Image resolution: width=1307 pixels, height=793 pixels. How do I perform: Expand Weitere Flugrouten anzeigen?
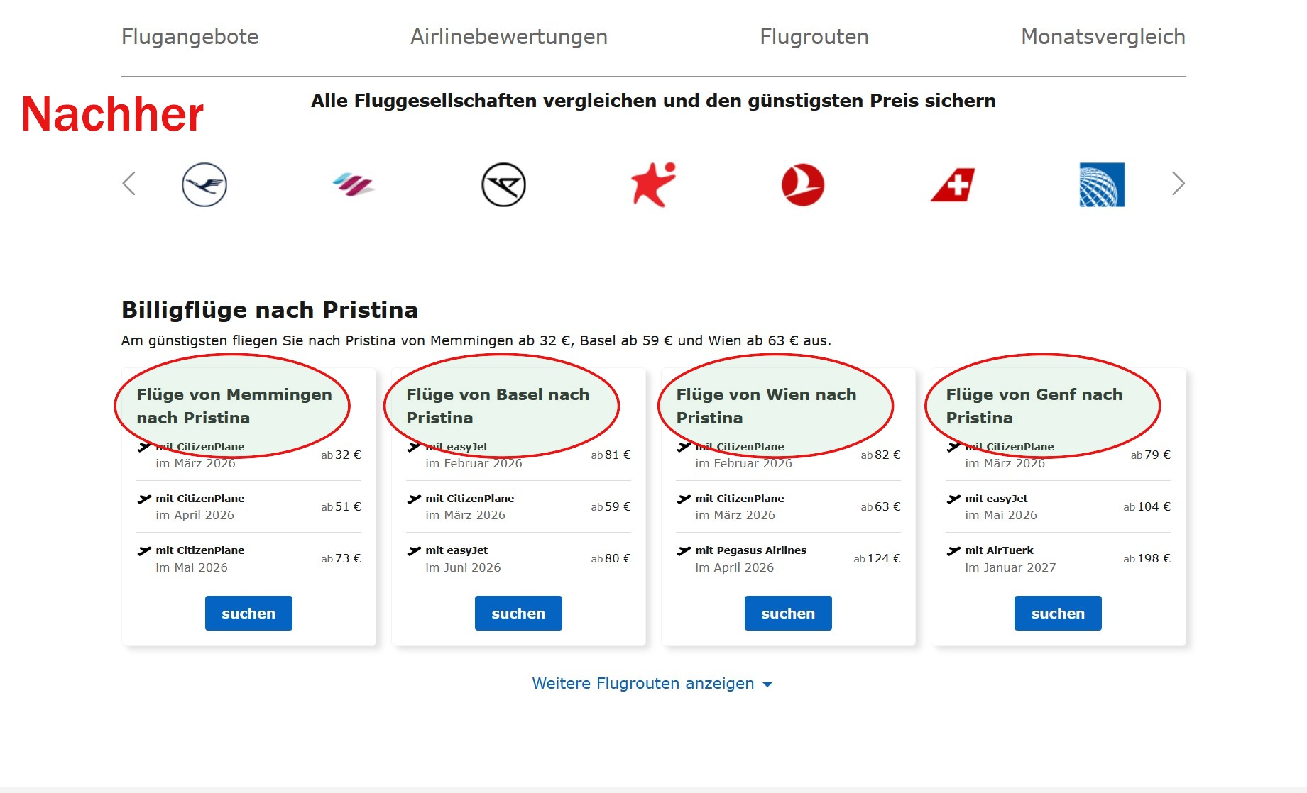pos(652,684)
